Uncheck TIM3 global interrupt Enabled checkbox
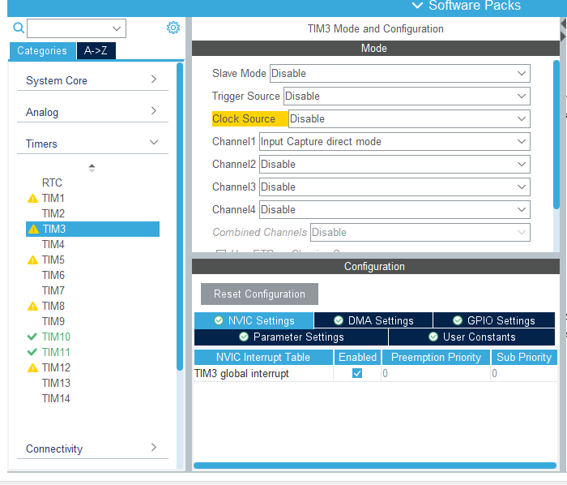This screenshot has width=567, height=485. 357,373
